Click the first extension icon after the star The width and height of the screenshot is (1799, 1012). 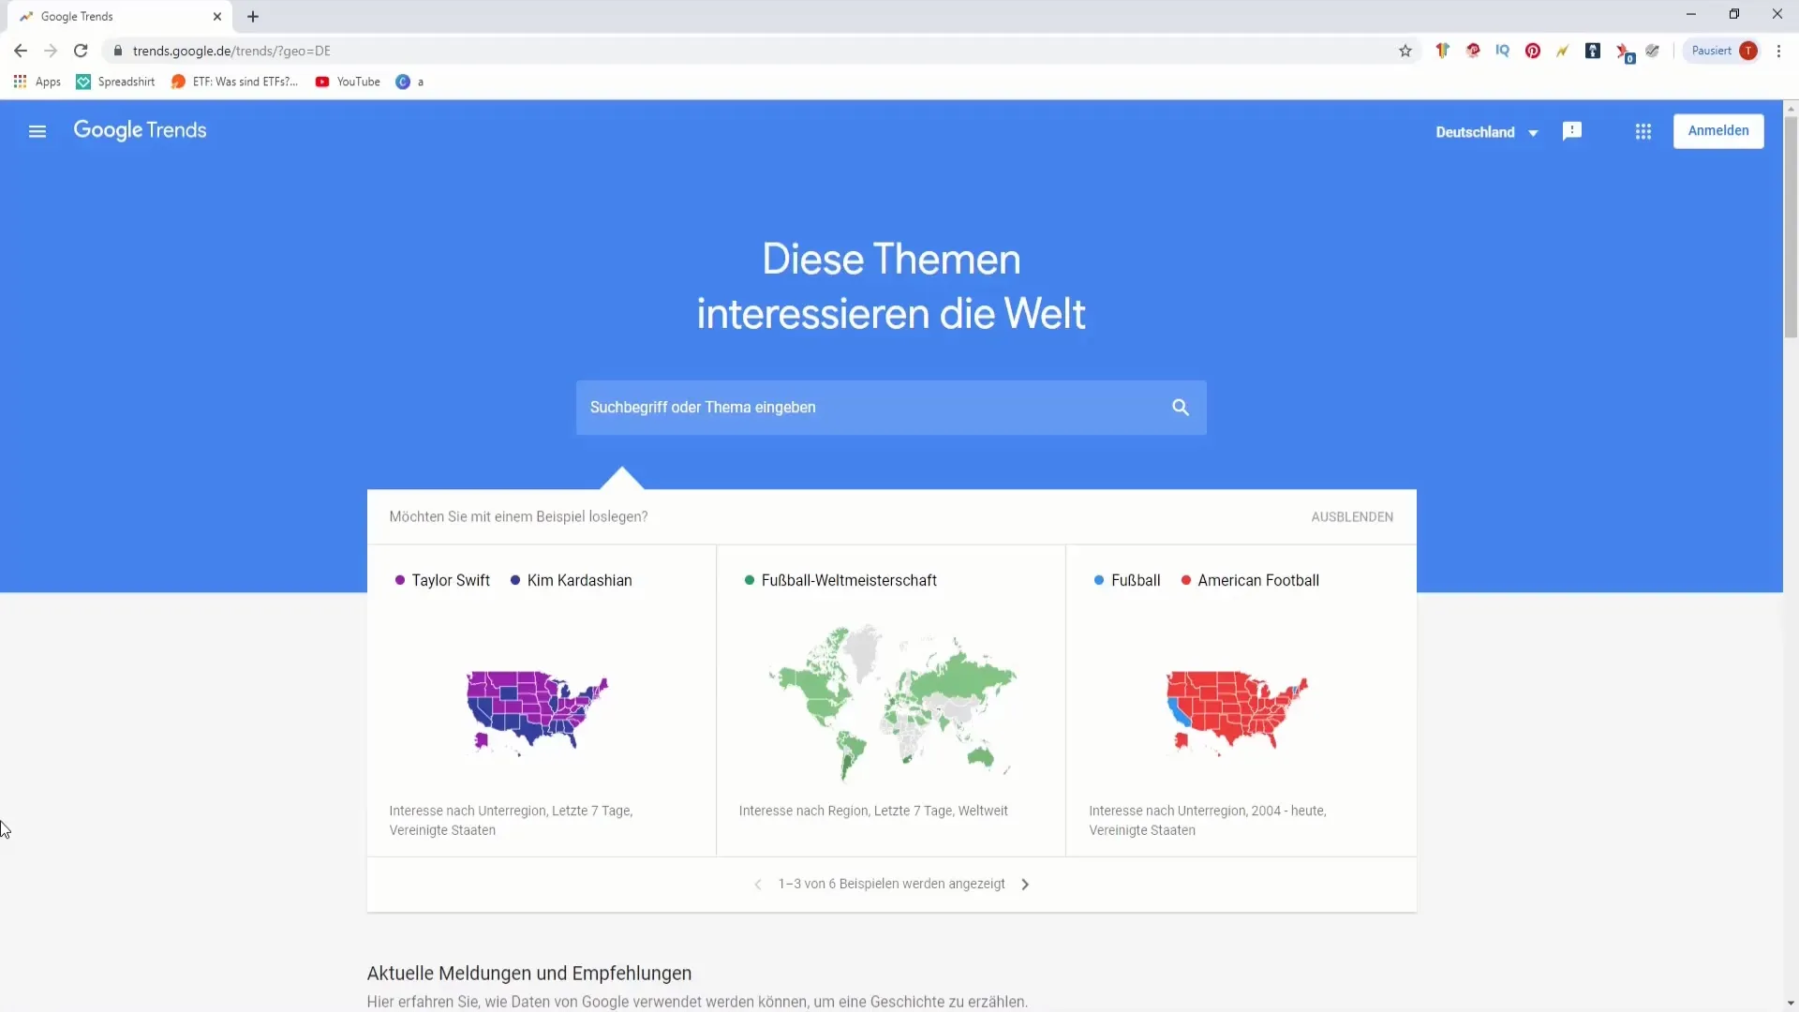coord(1443,51)
